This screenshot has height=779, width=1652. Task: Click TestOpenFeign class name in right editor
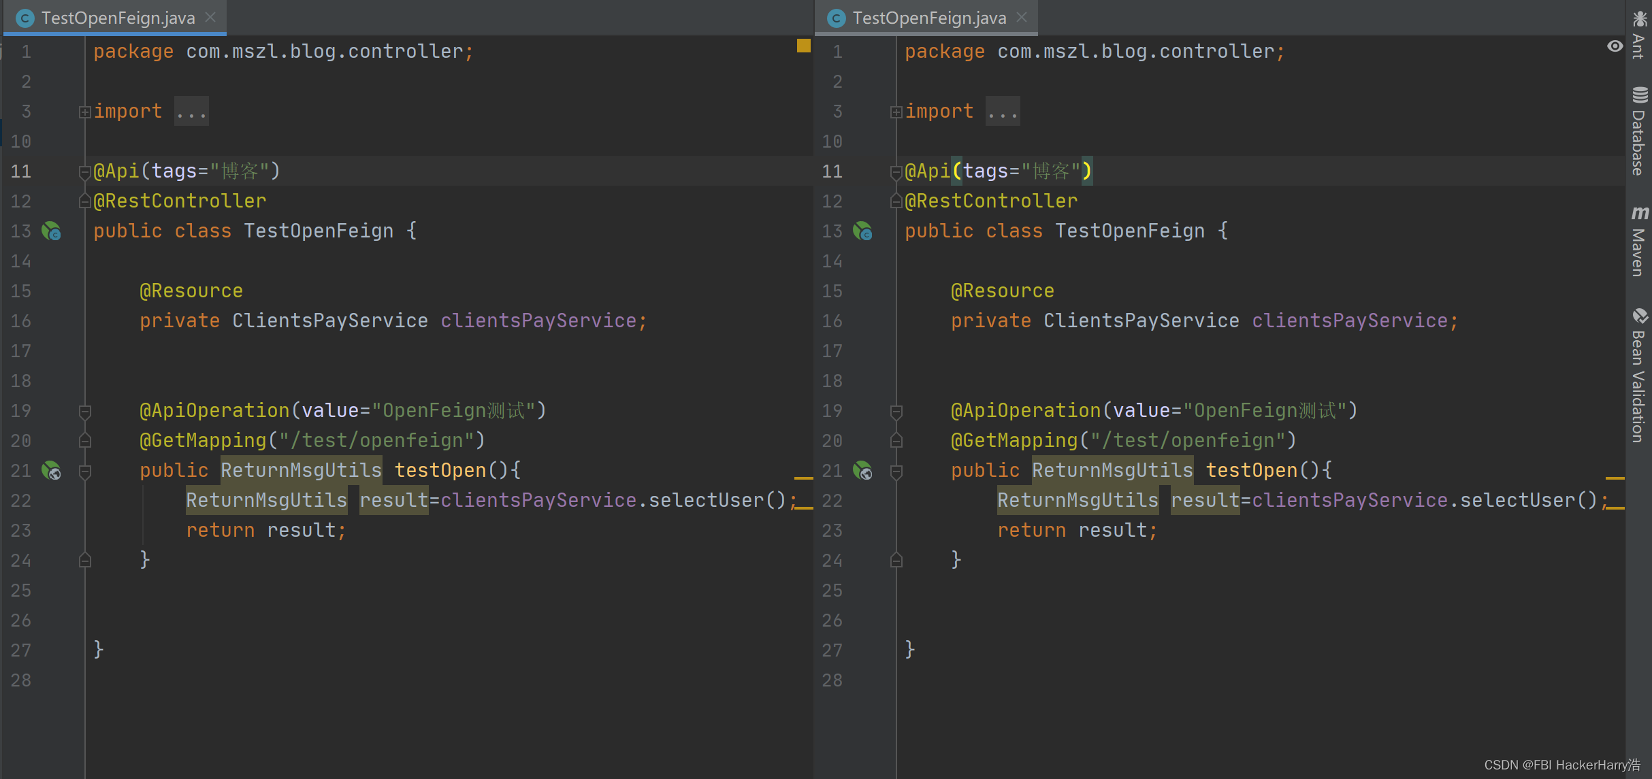click(x=1130, y=231)
